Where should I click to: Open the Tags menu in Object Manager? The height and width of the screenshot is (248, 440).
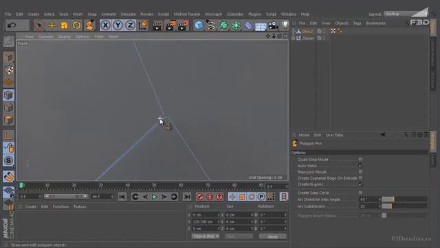[x=357, y=23]
